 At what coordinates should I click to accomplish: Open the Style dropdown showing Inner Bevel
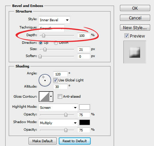pos(54,20)
